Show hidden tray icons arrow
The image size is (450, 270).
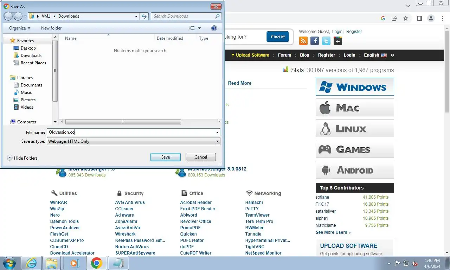(389, 263)
